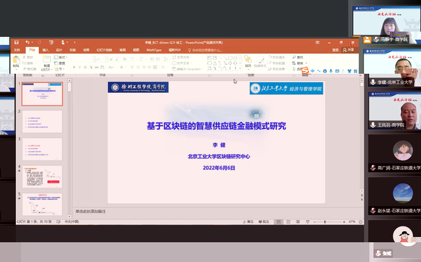Screen dimensions: 421x262
Task: Open the Ribbon Display Options icon
Action: [318, 42]
